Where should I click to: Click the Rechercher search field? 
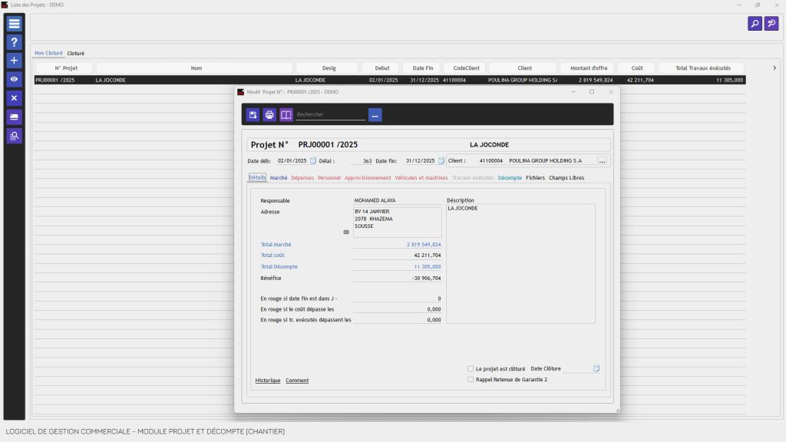[330, 115]
